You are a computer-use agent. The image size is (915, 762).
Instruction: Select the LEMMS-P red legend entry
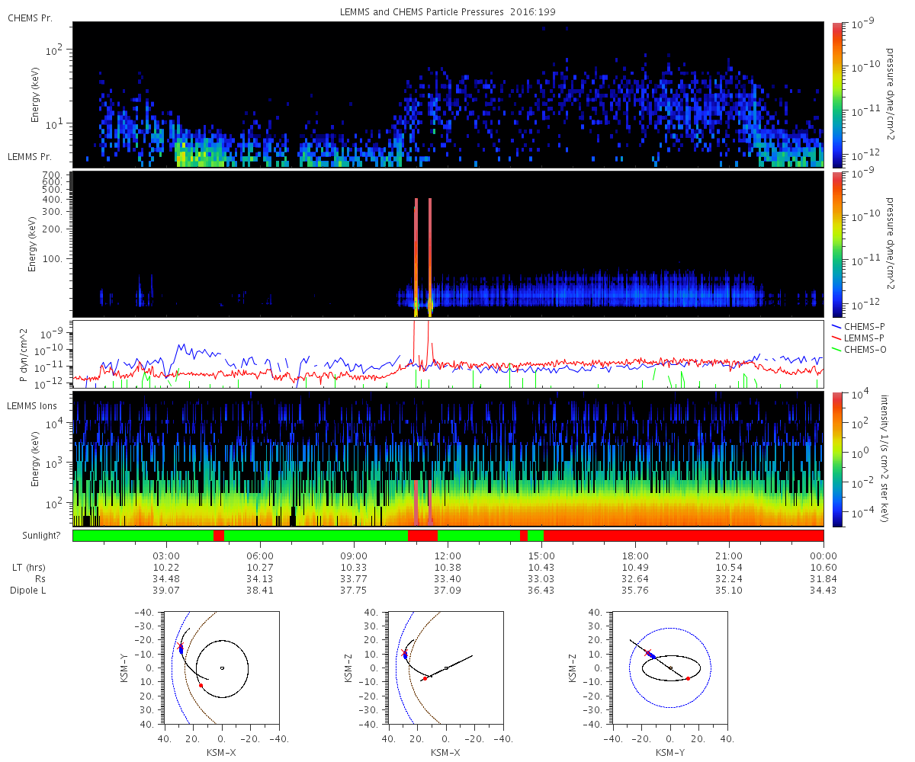[x=859, y=338]
